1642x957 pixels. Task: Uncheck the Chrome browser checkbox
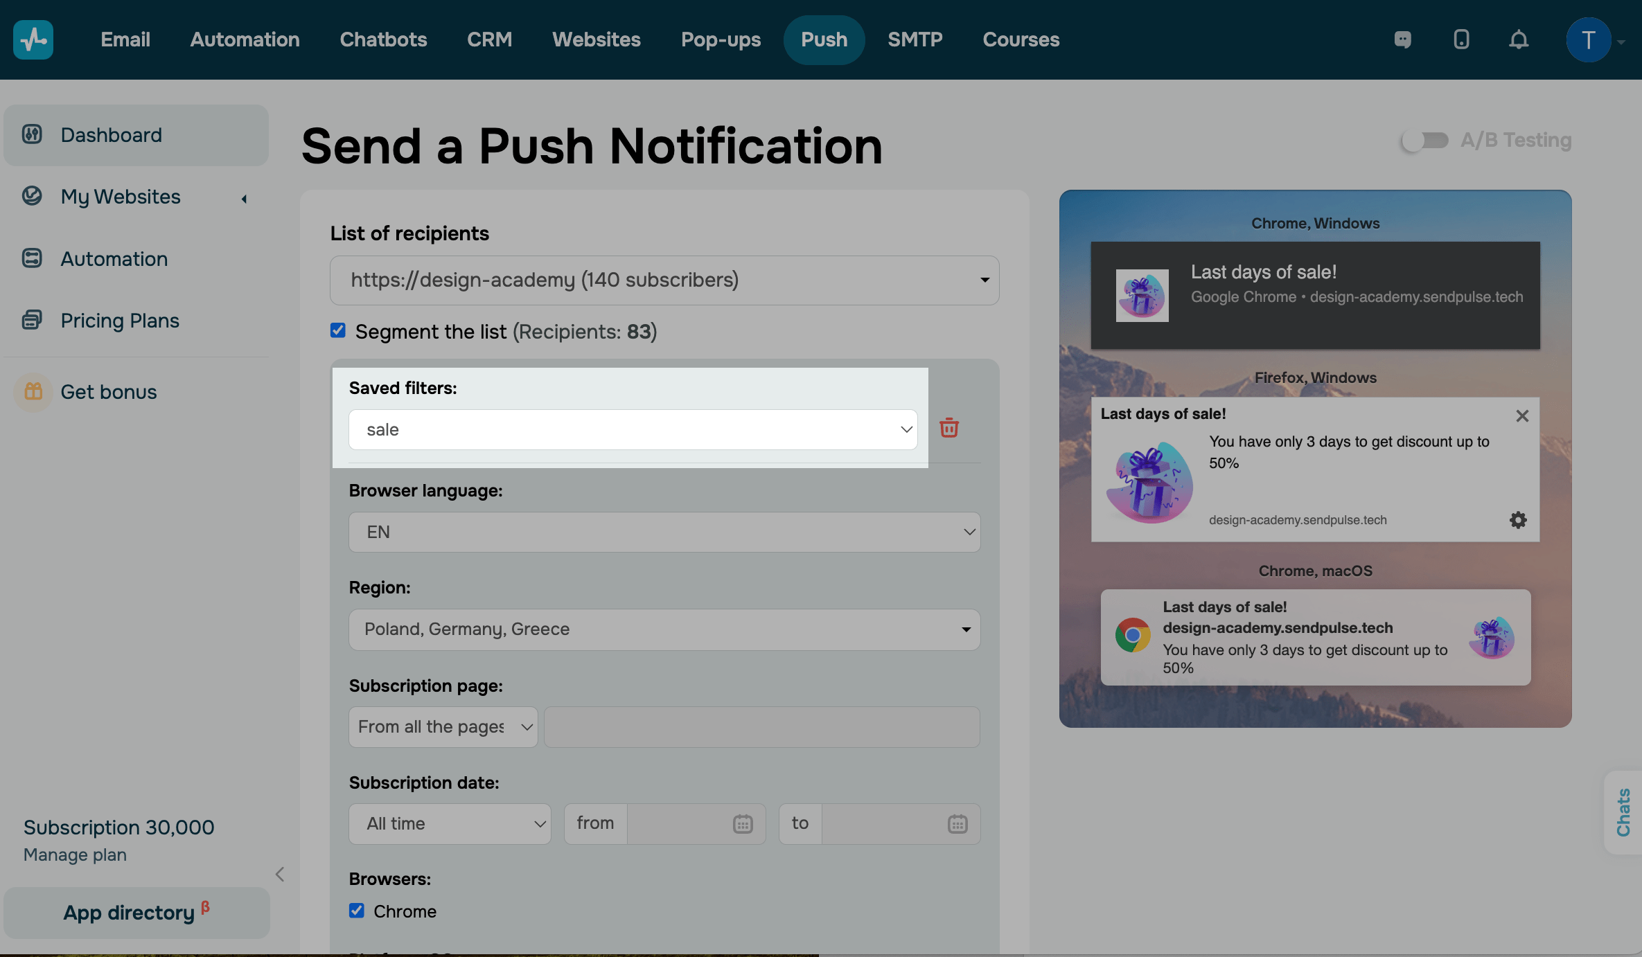pos(357,911)
